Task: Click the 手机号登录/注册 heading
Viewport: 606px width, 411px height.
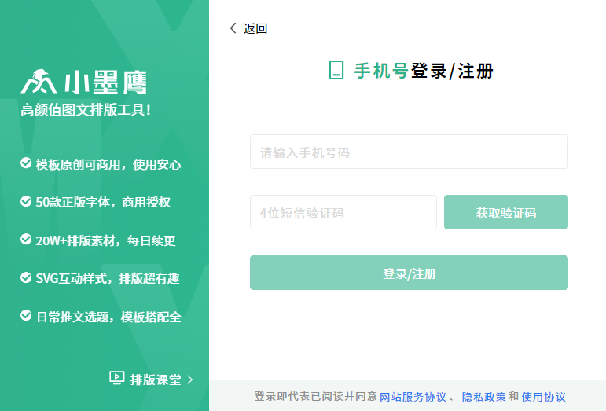Action: (424, 71)
